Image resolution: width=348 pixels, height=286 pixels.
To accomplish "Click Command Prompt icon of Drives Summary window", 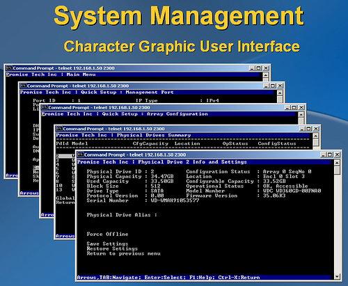I will pyautogui.click(x=59, y=129).
